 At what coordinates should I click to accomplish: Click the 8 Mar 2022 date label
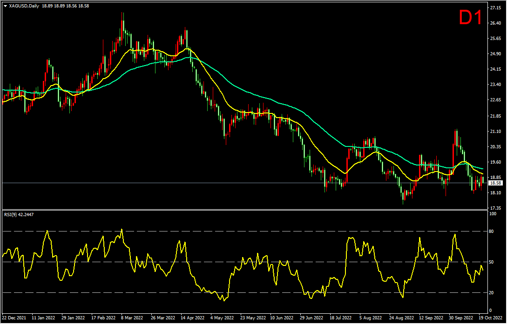coord(132,317)
